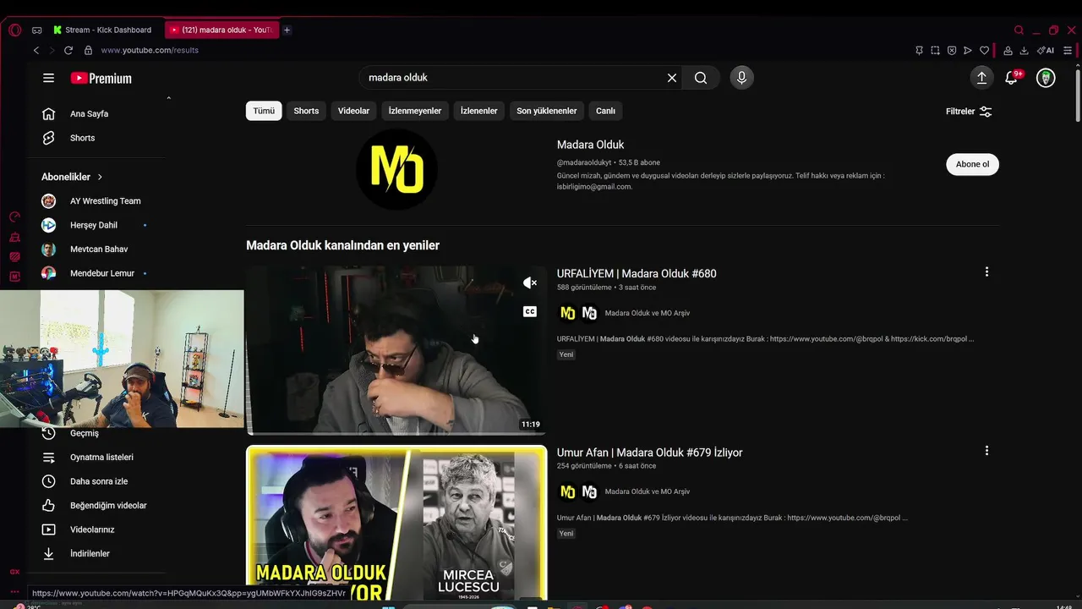Open options menu for URFALİYEM video
The width and height of the screenshot is (1082, 609).
pyautogui.click(x=986, y=272)
